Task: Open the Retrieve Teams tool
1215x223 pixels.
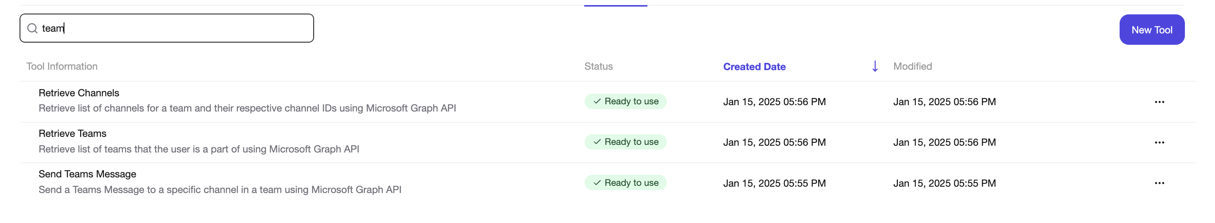Action: (72, 133)
